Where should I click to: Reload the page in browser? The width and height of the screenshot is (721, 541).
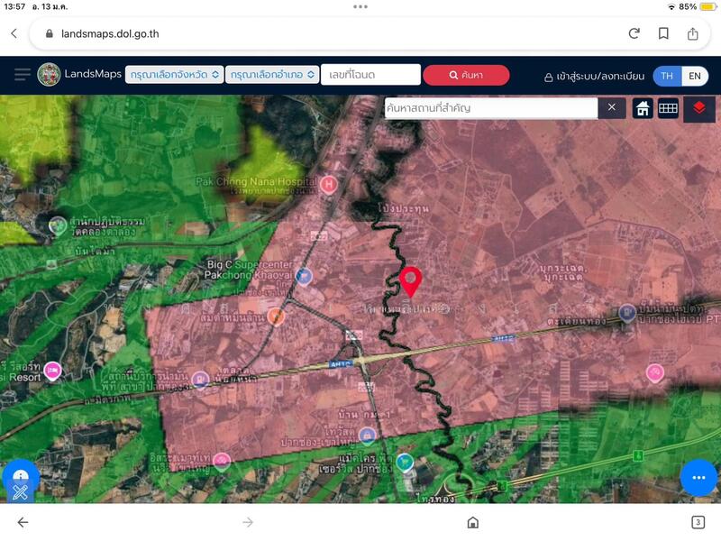click(x=634, y=33)
